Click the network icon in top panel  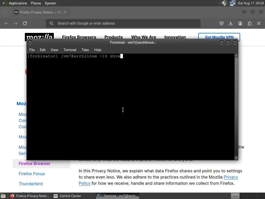click(x=233, y=3)
